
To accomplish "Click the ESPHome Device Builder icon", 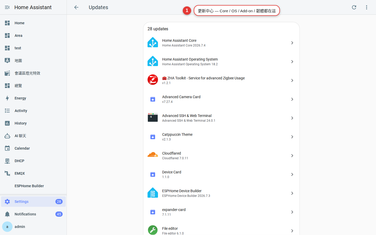I will point(153,193).
